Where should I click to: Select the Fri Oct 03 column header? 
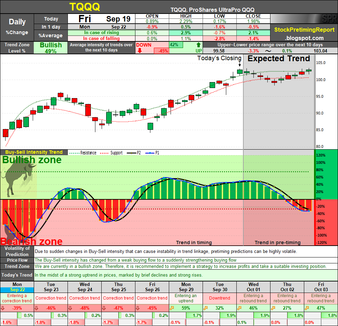tap(321, 287)
